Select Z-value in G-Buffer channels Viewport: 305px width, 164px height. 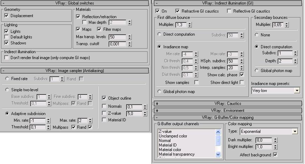[x=165, y=131]
